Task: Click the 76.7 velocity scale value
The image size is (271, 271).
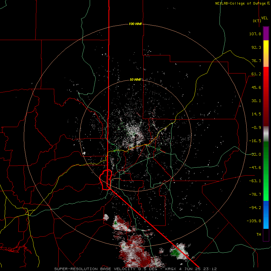Action: [256, 61]
